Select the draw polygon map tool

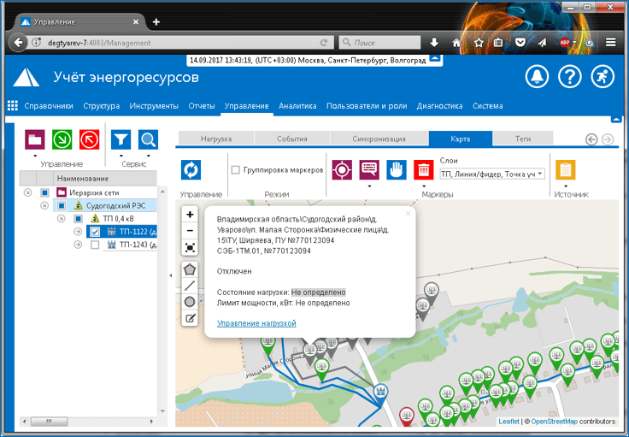190,269
